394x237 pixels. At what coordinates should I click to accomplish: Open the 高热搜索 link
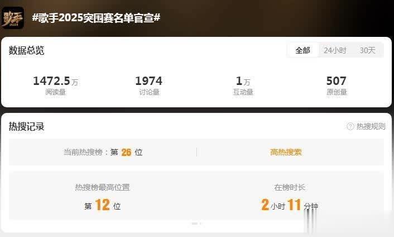pos(286,152)
